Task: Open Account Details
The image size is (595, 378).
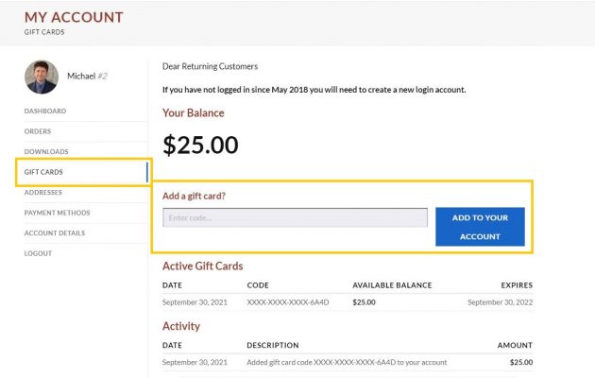Action: click(x=55, y=233)
